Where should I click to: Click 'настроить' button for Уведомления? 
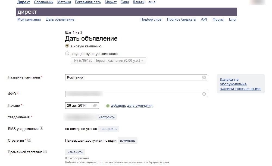[107, 117]
